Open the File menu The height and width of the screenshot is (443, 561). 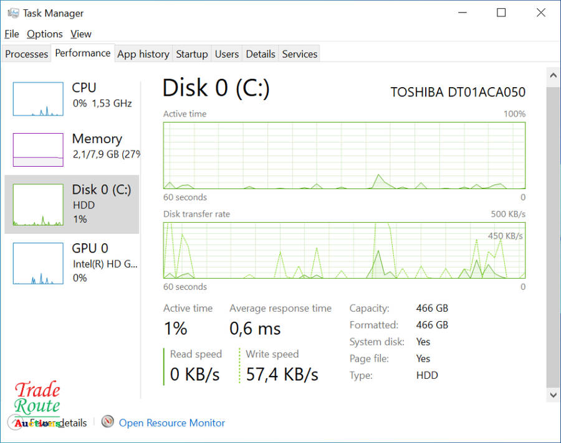[x=12, y=34]
